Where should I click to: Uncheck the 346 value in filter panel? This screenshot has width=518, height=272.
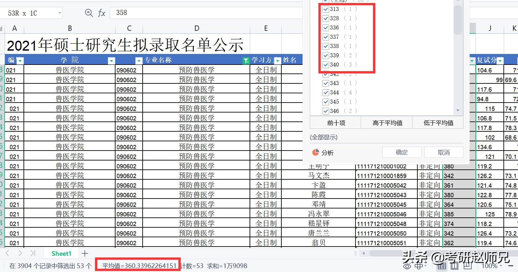coord(325,111)
